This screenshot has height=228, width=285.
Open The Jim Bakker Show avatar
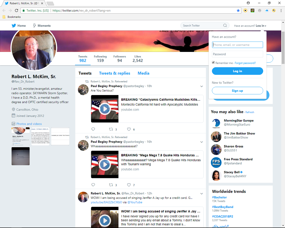pyautogui.click(x=216, y=136)
